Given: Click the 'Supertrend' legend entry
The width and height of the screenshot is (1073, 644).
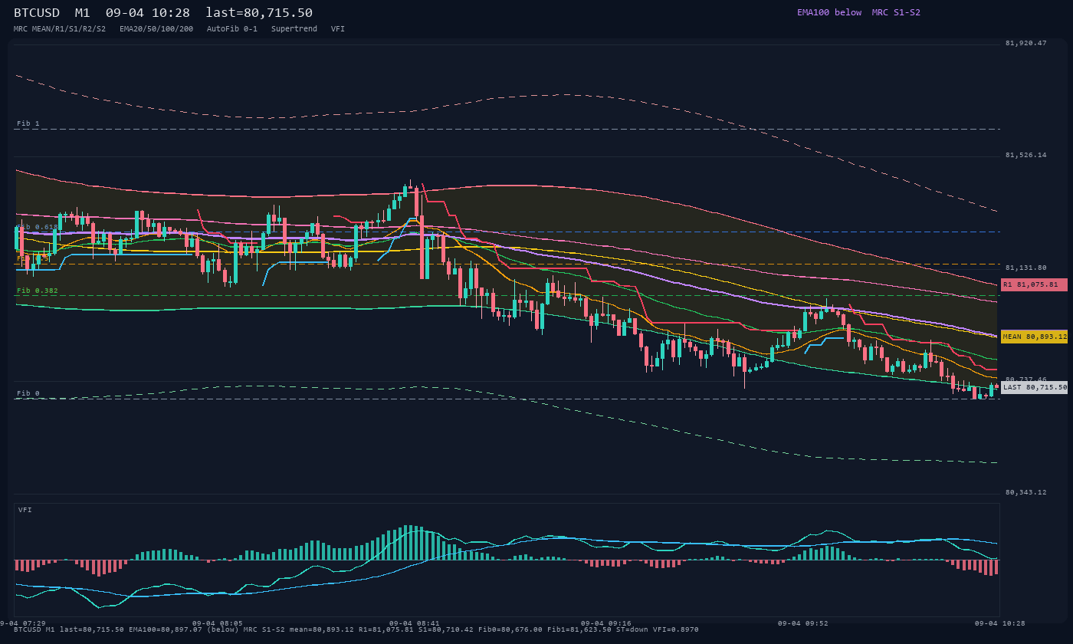Looking at the screenshot, I should tap(294, 28).
